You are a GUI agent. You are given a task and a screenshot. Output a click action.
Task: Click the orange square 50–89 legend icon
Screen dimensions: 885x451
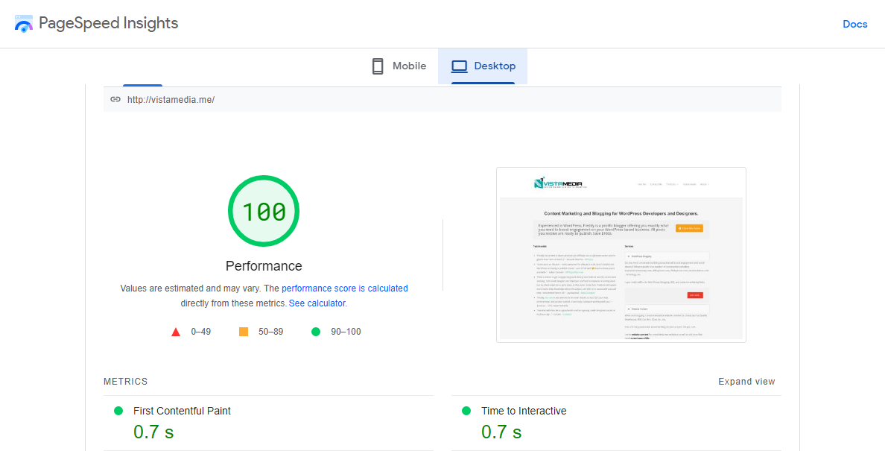244,332
